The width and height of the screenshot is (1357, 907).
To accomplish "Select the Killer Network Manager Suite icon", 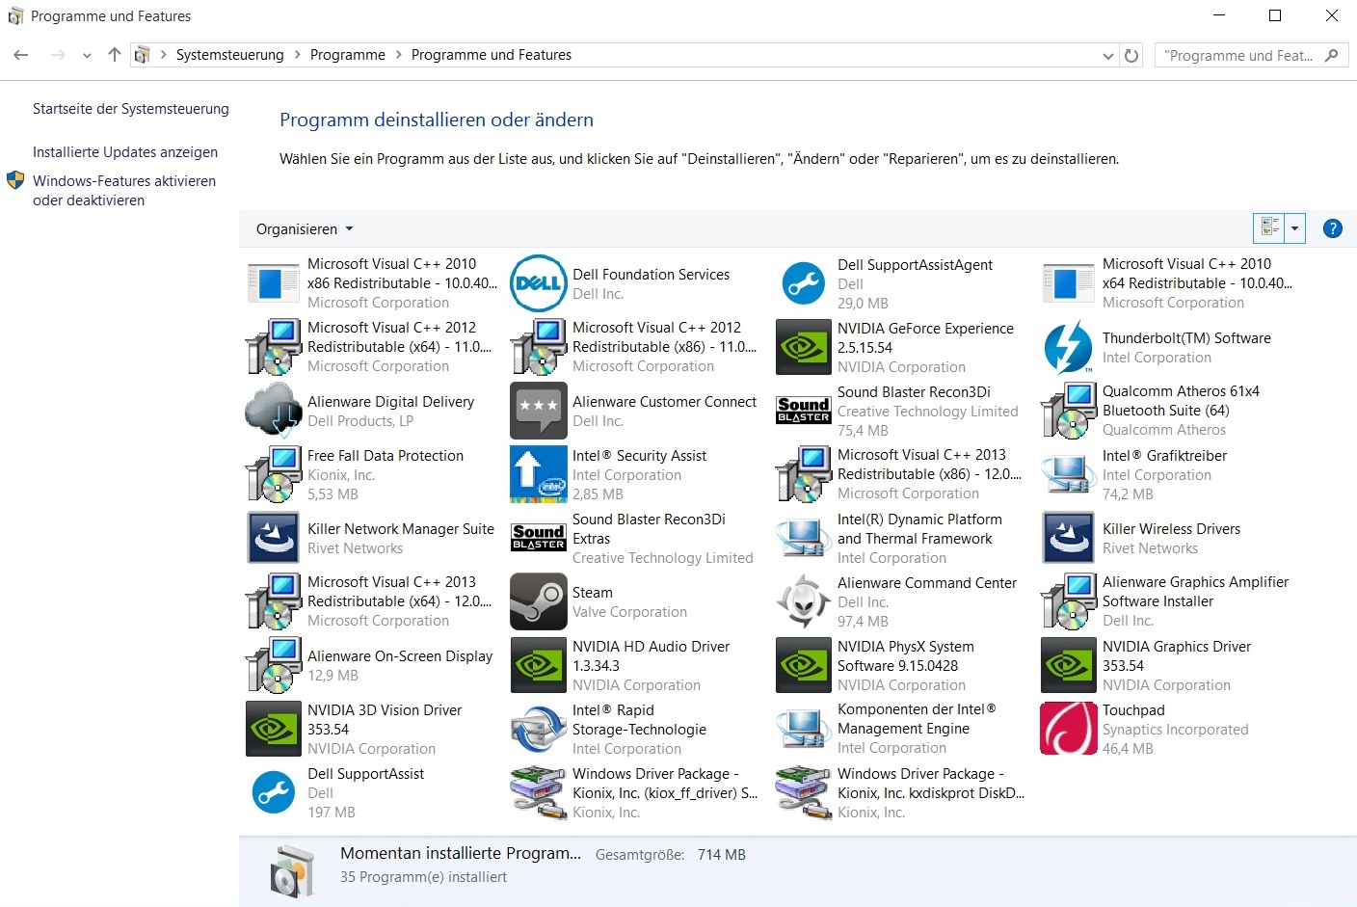I will (x=274, y=538).
